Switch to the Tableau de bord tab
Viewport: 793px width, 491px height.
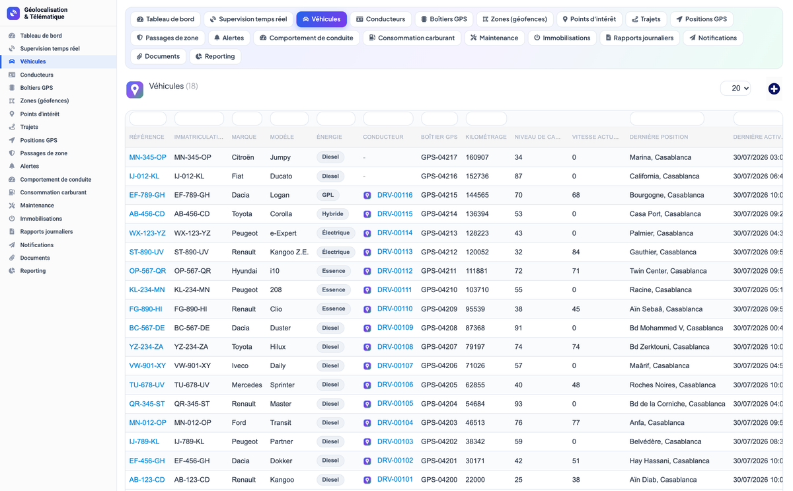point(166,19)
